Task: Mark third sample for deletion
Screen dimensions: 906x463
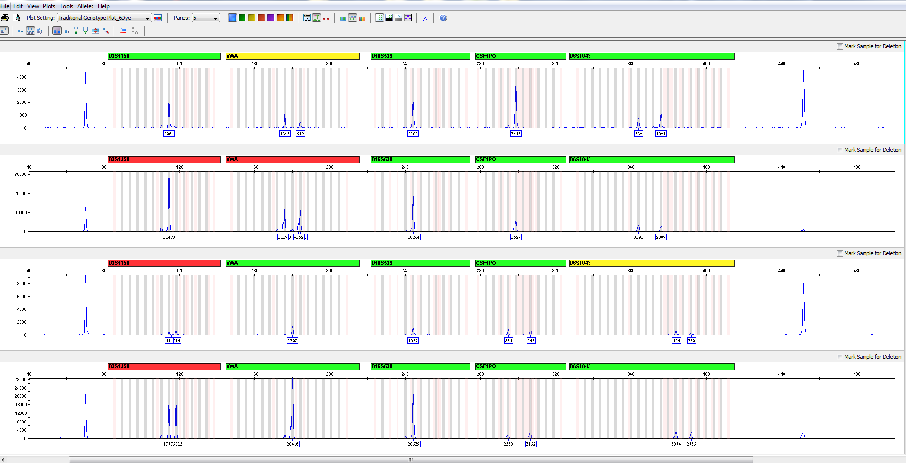Action: click(840, 253)
